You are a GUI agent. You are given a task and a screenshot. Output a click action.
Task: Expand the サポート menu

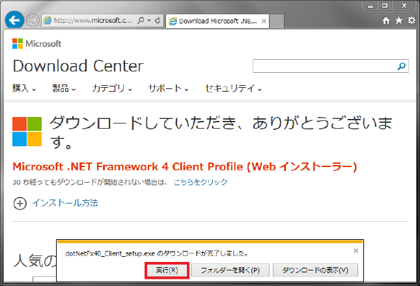(169, 88)
